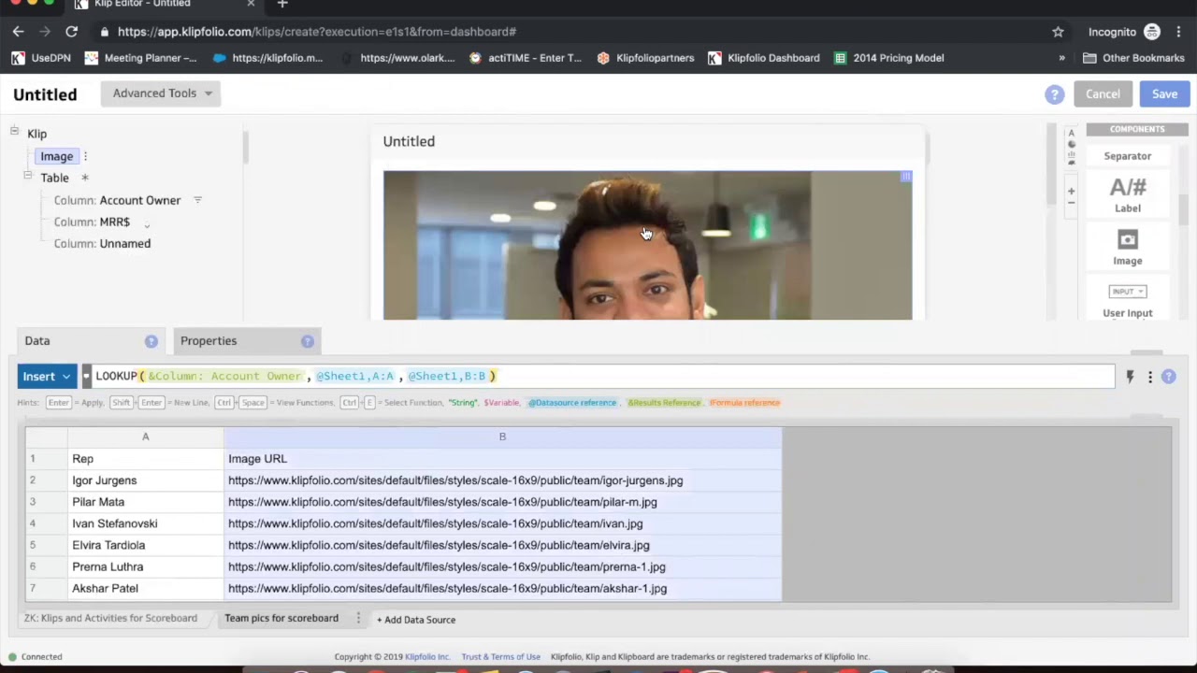Click the zoom in plus button

tap(1071, 191)
